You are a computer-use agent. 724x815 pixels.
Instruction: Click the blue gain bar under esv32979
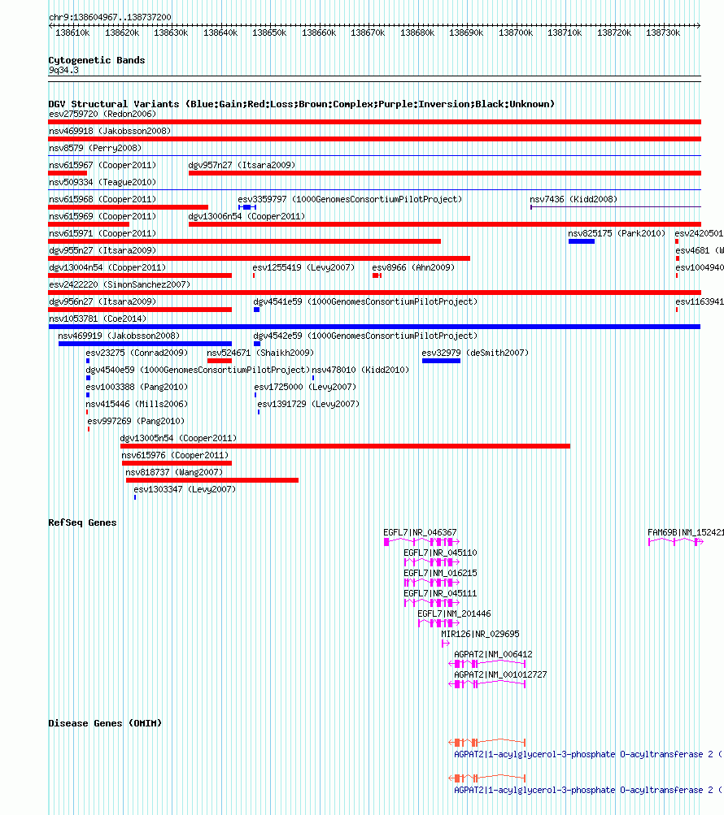tap(441, 361)
